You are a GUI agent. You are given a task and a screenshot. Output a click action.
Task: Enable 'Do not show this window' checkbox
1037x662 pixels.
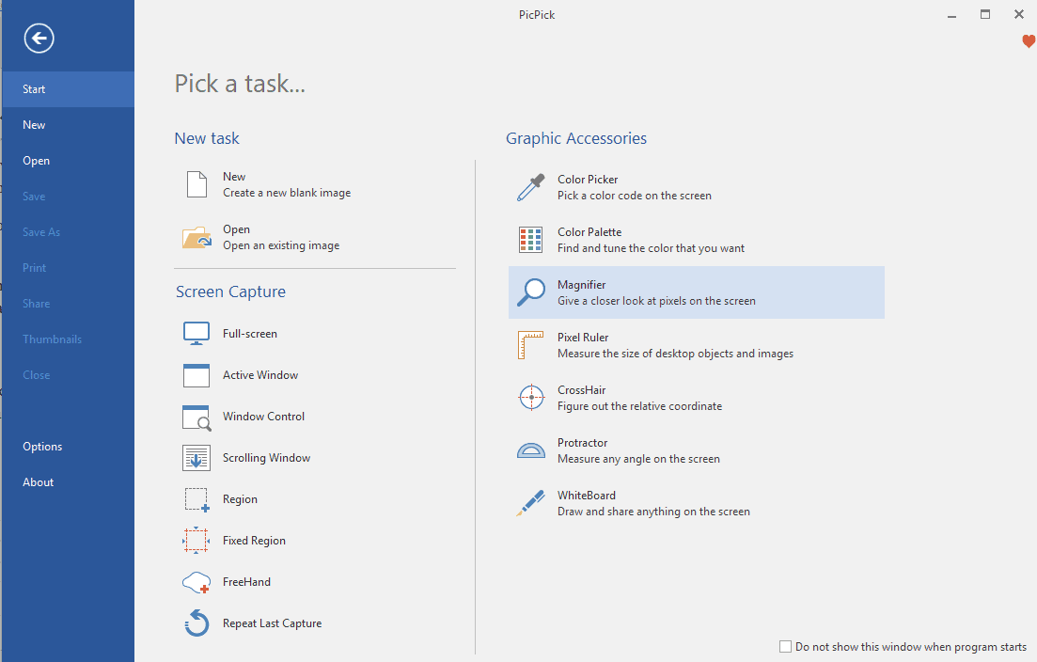tap(785, 646)
